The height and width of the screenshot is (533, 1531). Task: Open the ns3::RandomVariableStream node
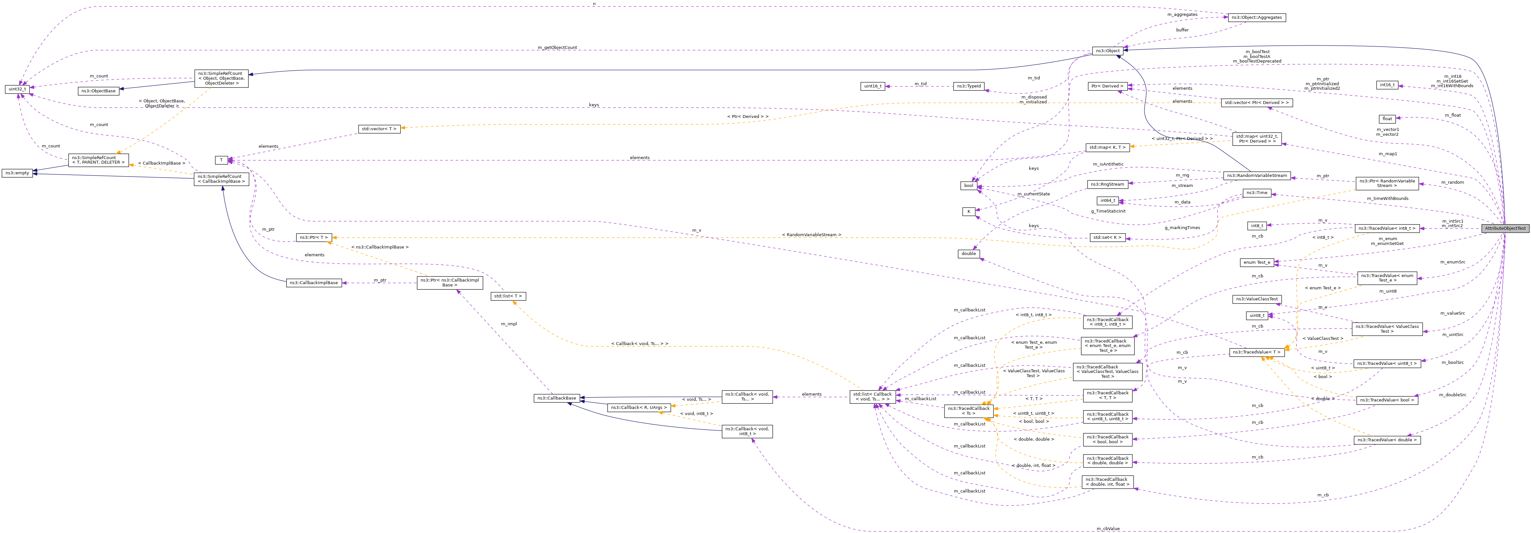(x=1257, y=176)
